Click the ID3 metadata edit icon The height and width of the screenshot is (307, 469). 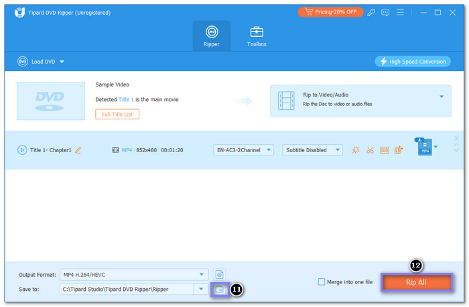385,150
